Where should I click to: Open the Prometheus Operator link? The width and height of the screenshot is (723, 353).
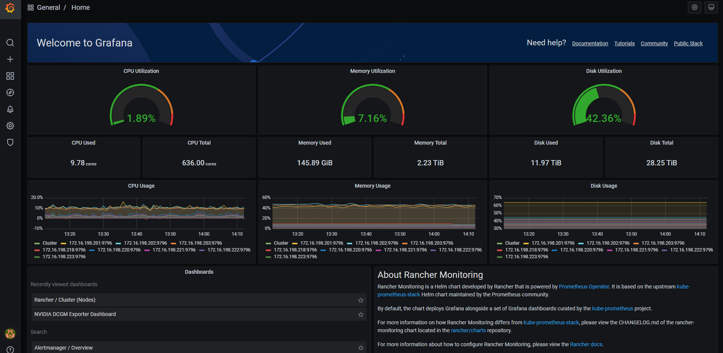(584, 287)
